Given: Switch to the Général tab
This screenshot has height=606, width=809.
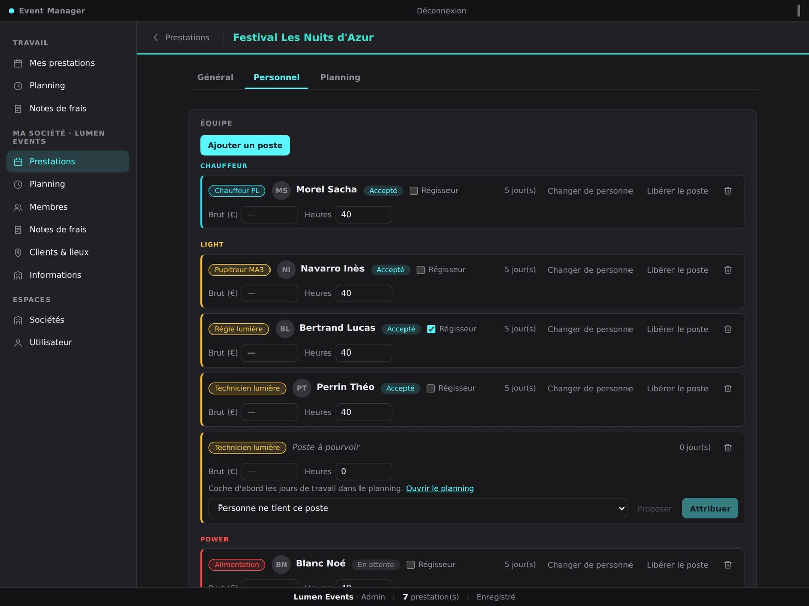Looking at the screenshot, I should (x=215, y=77).
